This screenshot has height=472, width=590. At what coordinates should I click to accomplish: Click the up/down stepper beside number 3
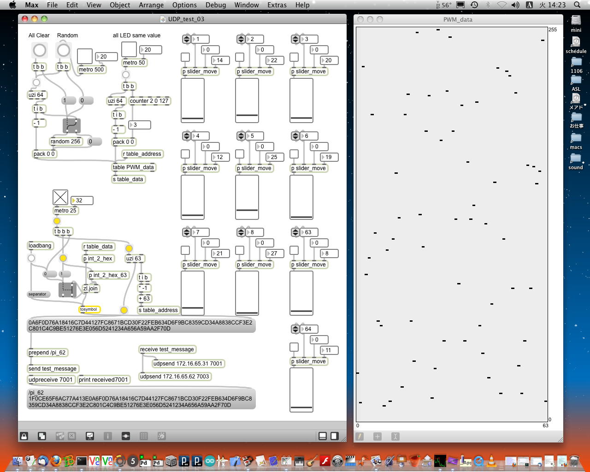point(295,39)
